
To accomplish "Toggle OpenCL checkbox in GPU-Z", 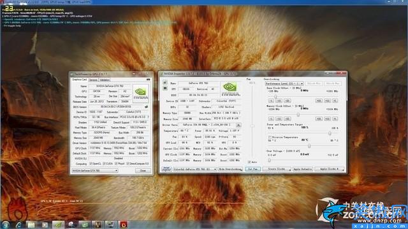I will pos(91,164).
